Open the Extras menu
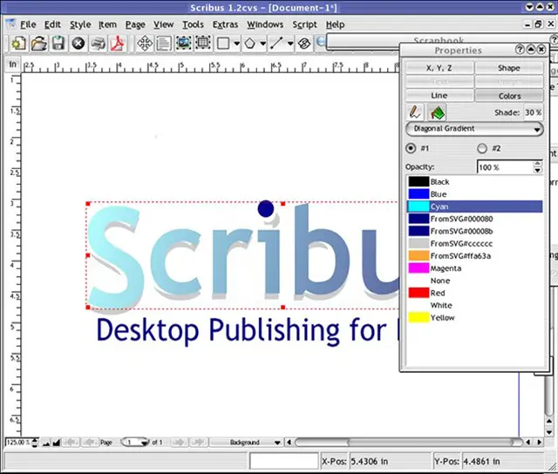 tap(224, 24)
